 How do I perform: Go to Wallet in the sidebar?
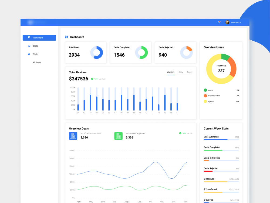coord(35,54)
